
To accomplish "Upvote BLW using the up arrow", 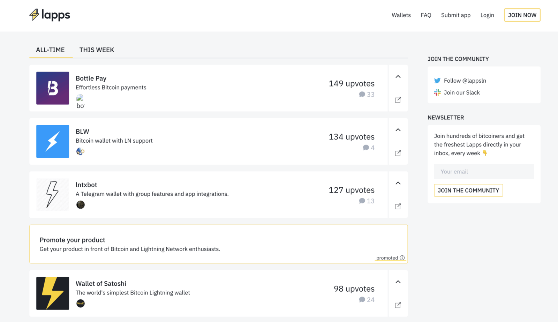I will point(398,130).
